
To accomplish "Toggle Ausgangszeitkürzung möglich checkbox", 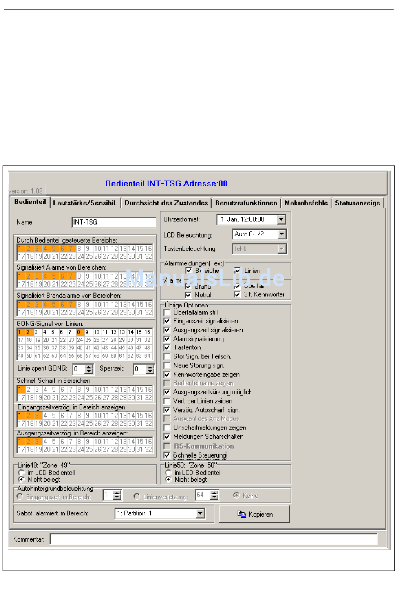I will coord(167,392).
